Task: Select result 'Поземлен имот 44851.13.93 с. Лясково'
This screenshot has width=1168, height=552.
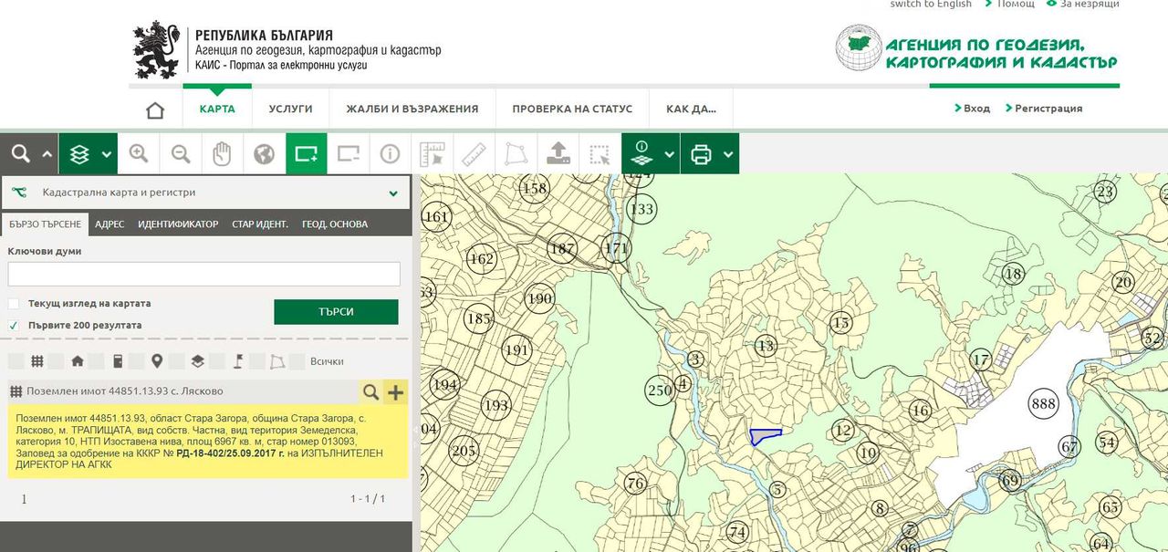Action: (x=125, y=391)
